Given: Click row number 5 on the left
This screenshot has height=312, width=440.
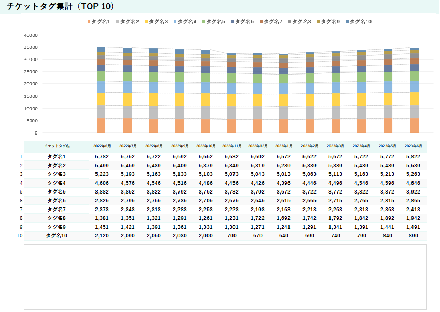Looking at the screenshot, I should coord(21,191).
